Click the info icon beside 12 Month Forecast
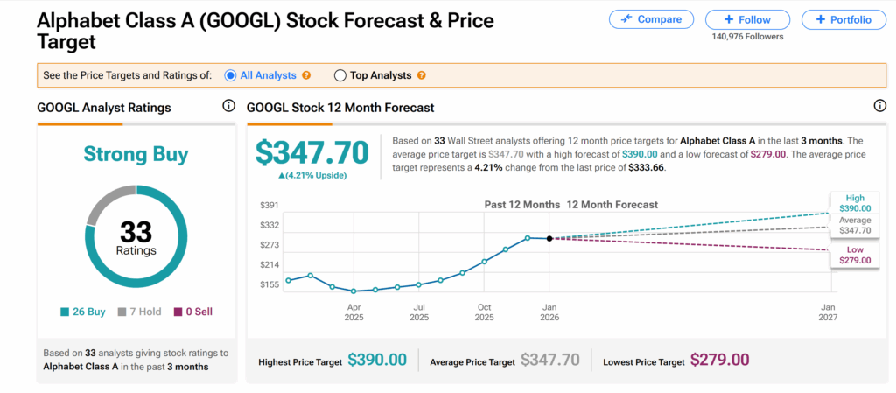 coord(879,106)
